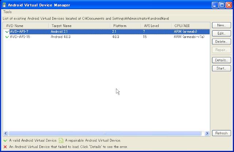Click API level 7 cell

pyautogui.click(x=144, y=32)
